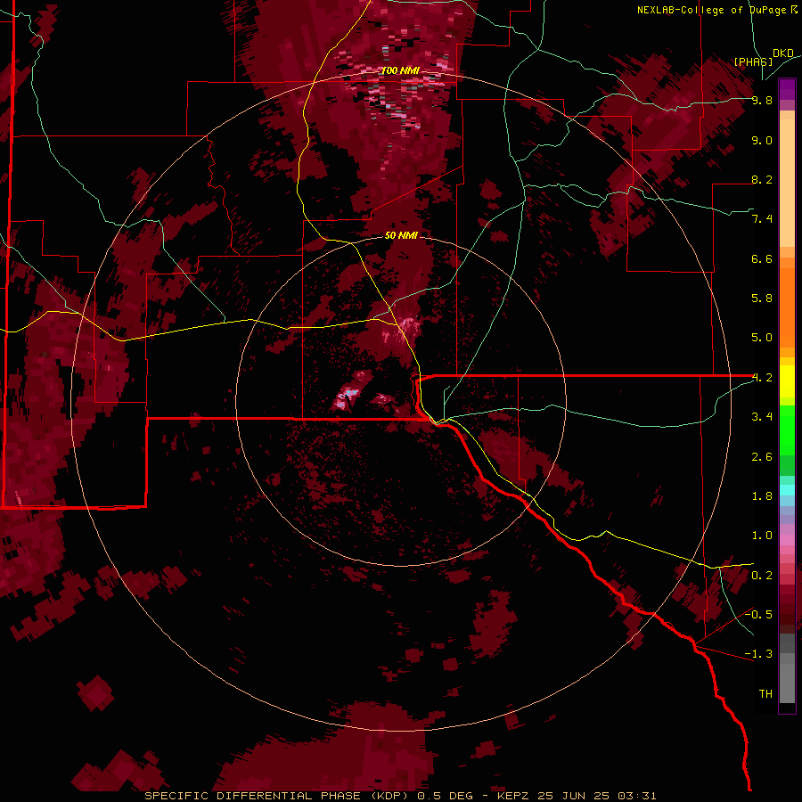Click the TH threshold label

pyautogui.click(x=765, y=694)
